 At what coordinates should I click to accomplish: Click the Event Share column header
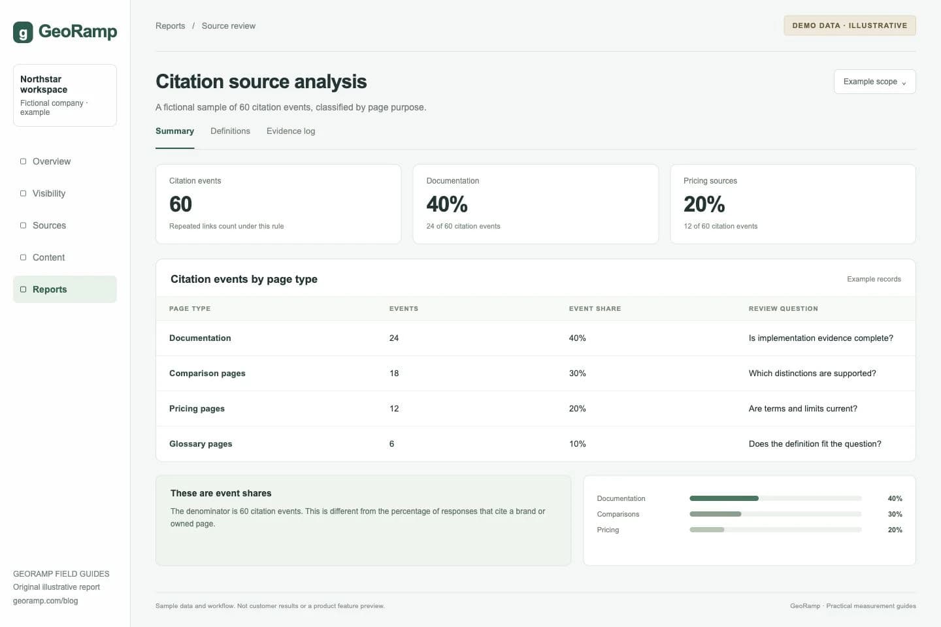(x=595, y=309)
